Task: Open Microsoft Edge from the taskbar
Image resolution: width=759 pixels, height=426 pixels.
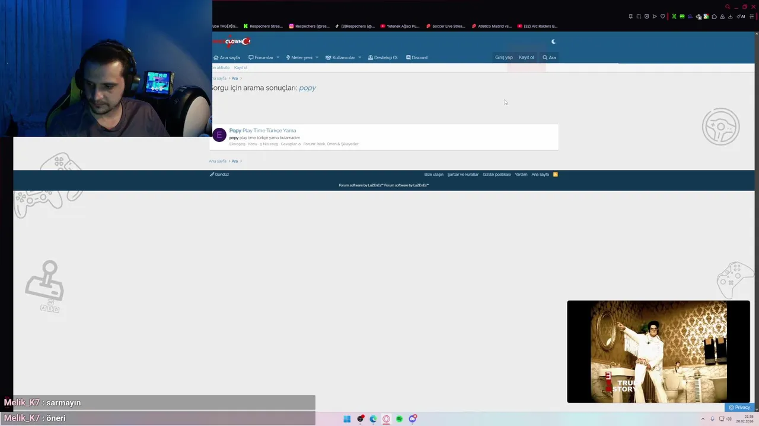Action: 373,419
